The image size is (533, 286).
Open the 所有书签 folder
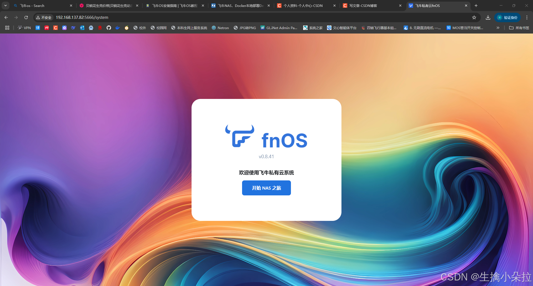[519, 28]
